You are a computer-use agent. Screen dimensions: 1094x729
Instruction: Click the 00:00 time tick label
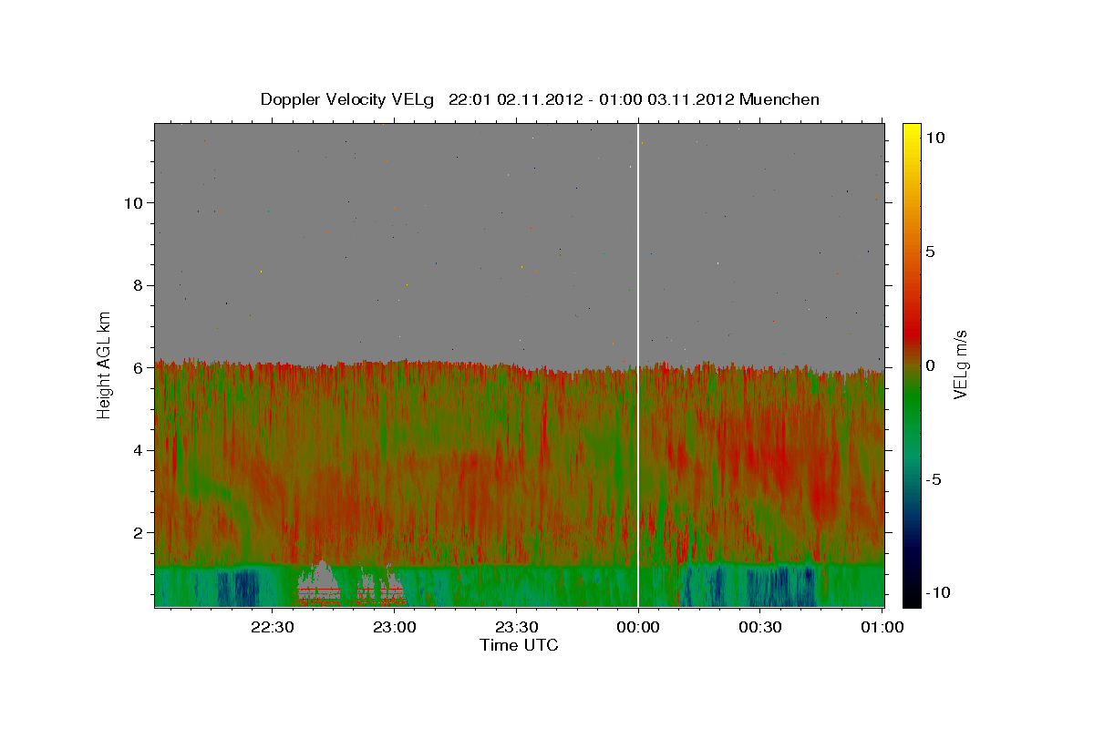638,627
